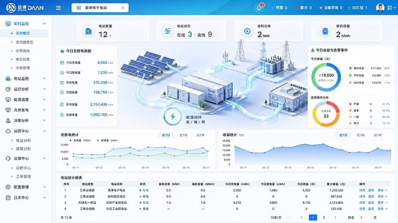Expand the 配置管理 sidebar section chevron

[x=44, y=187]
